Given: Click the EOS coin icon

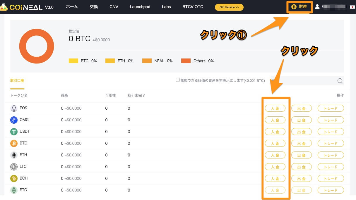Looking at the screenshot, I should tap(14, 108).
